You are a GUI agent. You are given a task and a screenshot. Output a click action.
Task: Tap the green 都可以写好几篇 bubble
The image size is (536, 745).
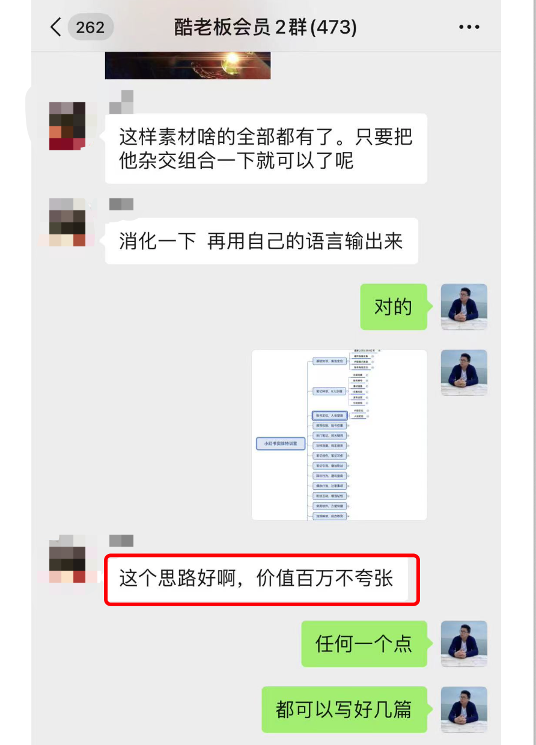[x=344, y=710]
